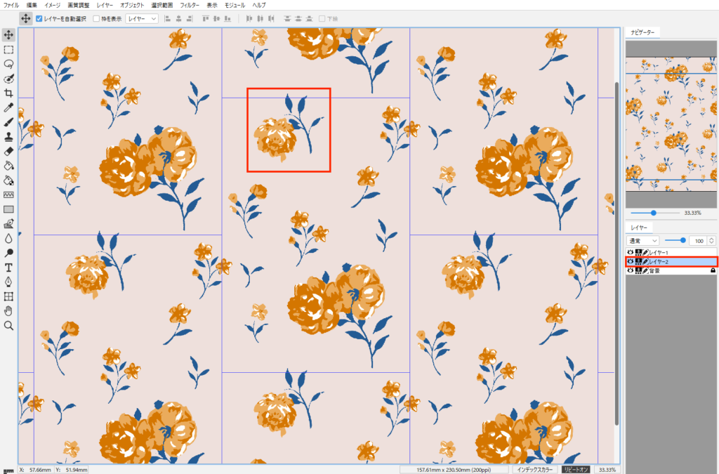Screen dimensions: 719x474
Task: Select the Brush tool
Action: click(8, 122)
